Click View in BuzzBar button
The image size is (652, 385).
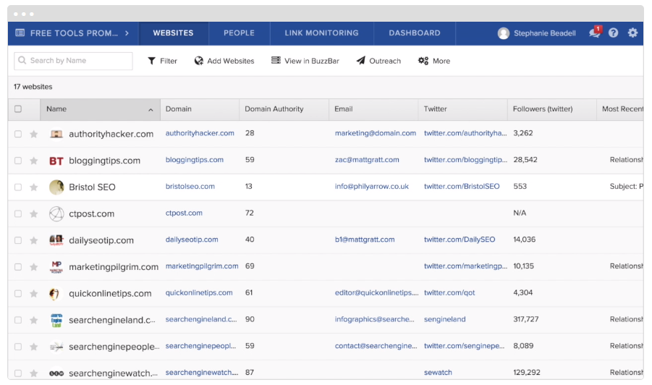(305, 61)
